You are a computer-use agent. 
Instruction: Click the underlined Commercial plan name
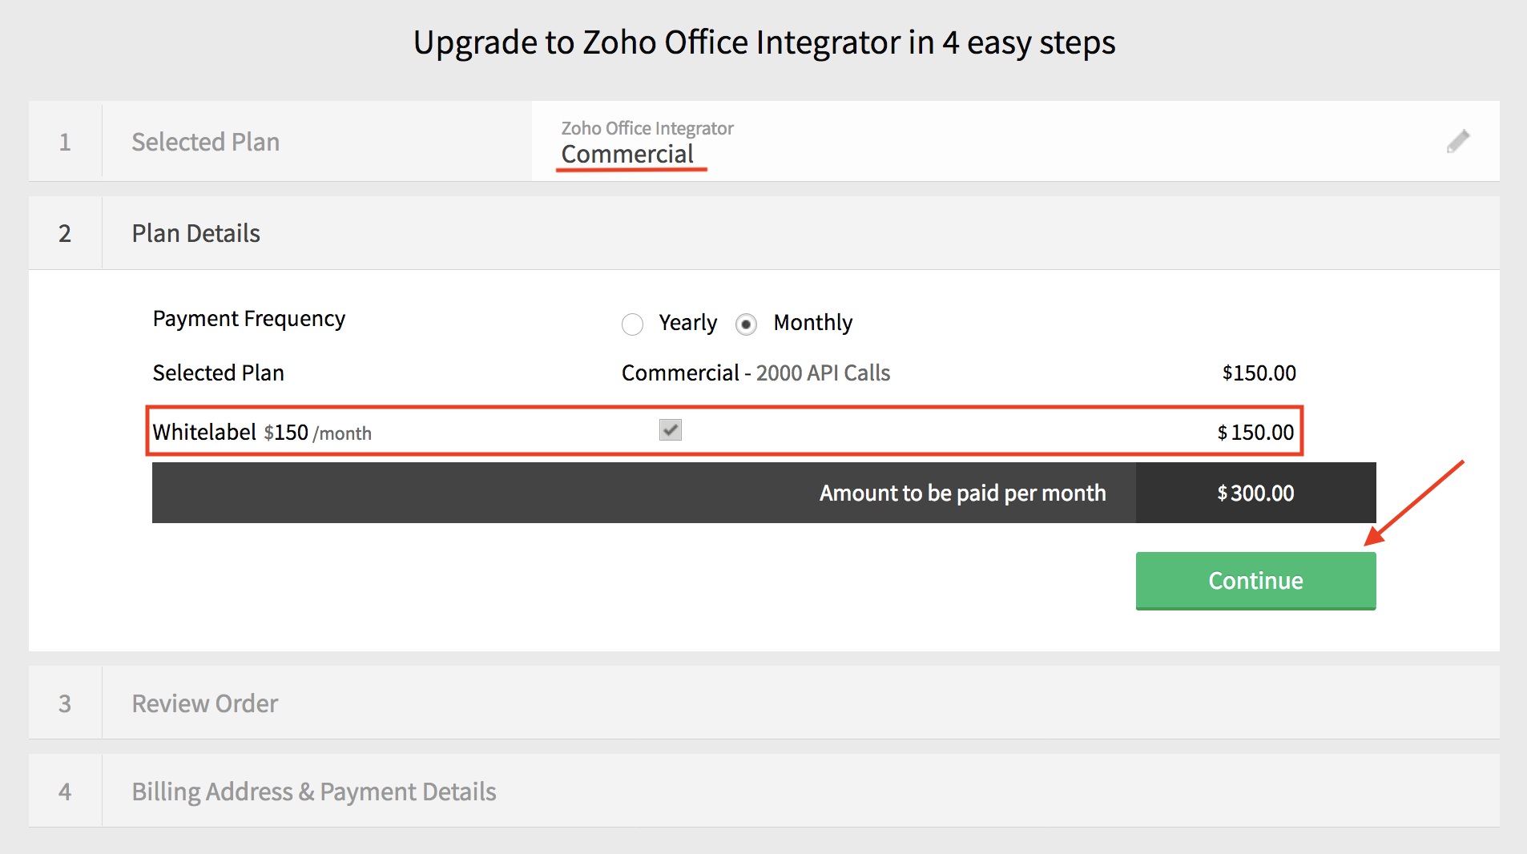tap(627, 154)
